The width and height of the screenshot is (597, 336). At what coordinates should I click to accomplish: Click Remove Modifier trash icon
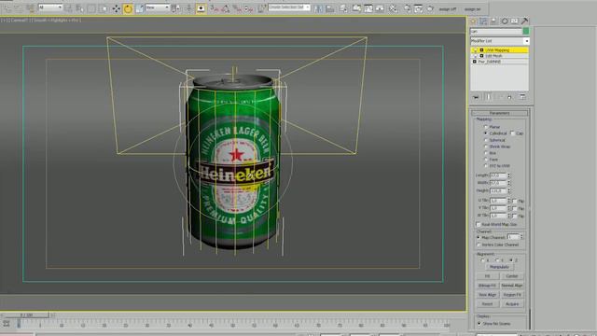click(509, 97)
